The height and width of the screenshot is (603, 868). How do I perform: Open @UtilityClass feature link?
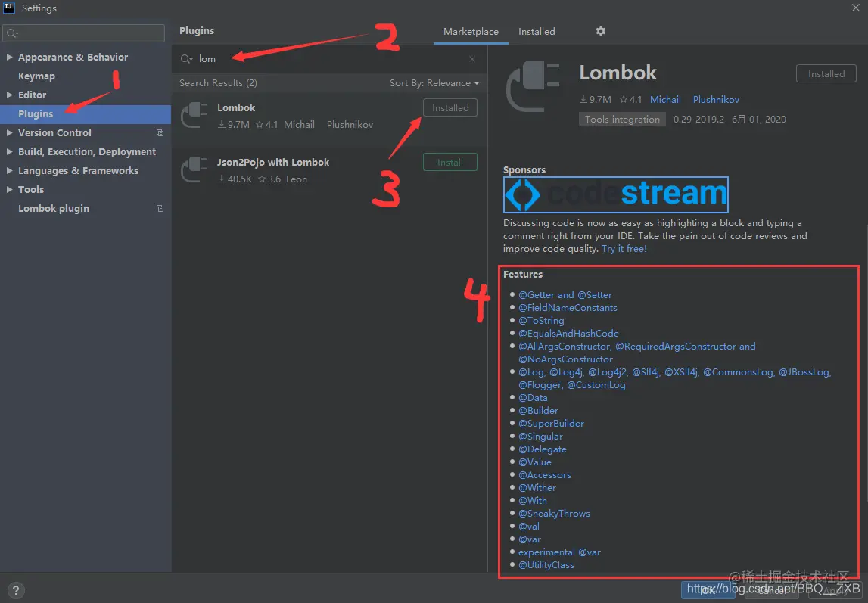(546, 565)
